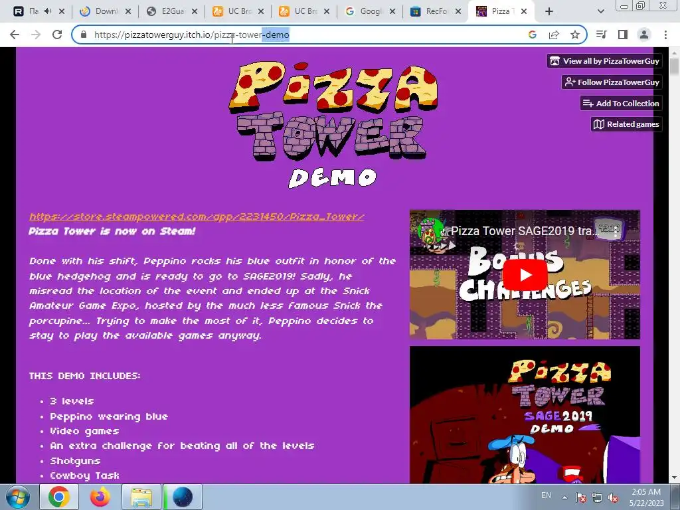
Task: Close the E2Guardian tab
Action: point(195,12)
